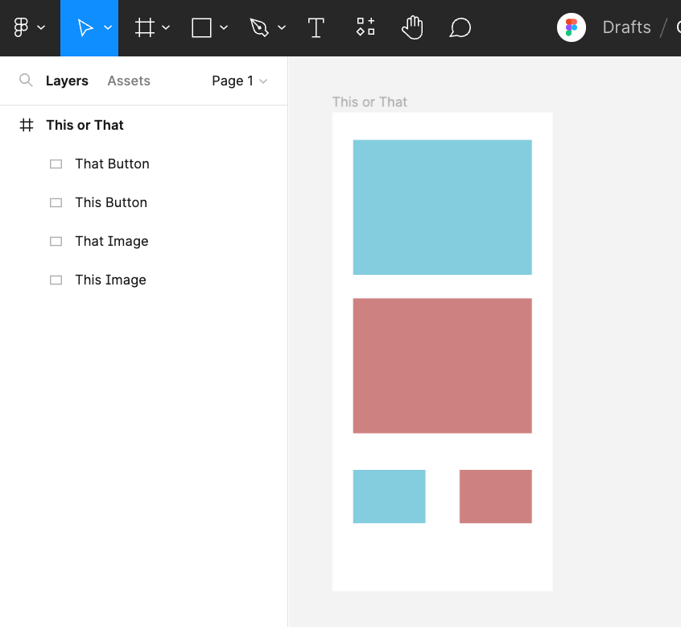Click rectangle icon of This Image layer
The image size is (681, 627).
(x=56, y=280)
